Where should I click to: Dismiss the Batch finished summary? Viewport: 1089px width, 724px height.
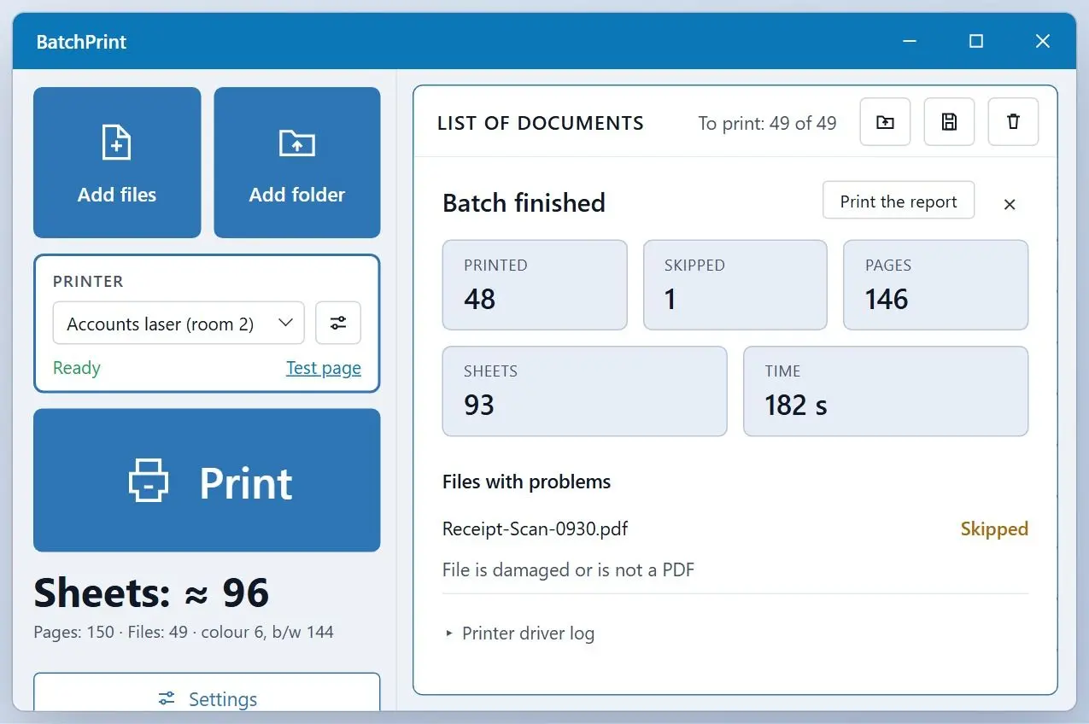pyautogui.click(x=1010, y=204)
